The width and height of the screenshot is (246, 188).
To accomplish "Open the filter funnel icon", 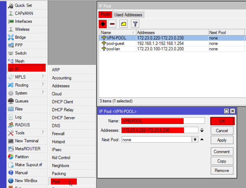I will pos(135,24).
